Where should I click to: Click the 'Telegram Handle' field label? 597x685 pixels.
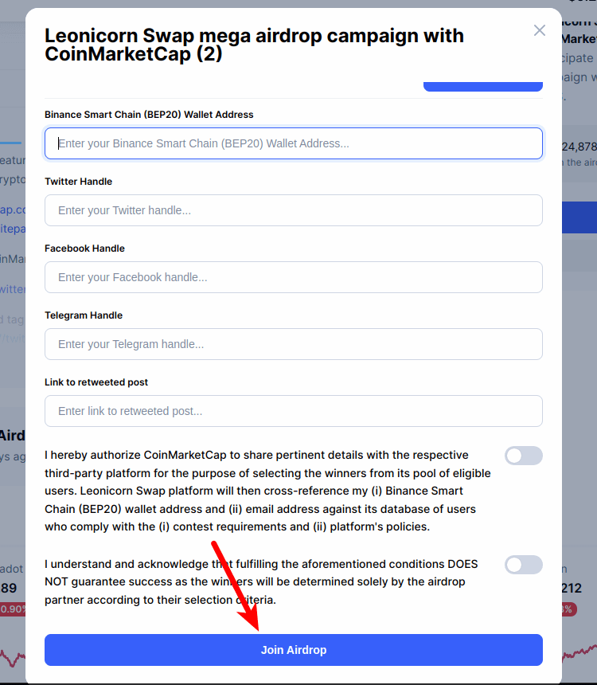[84, 315]
